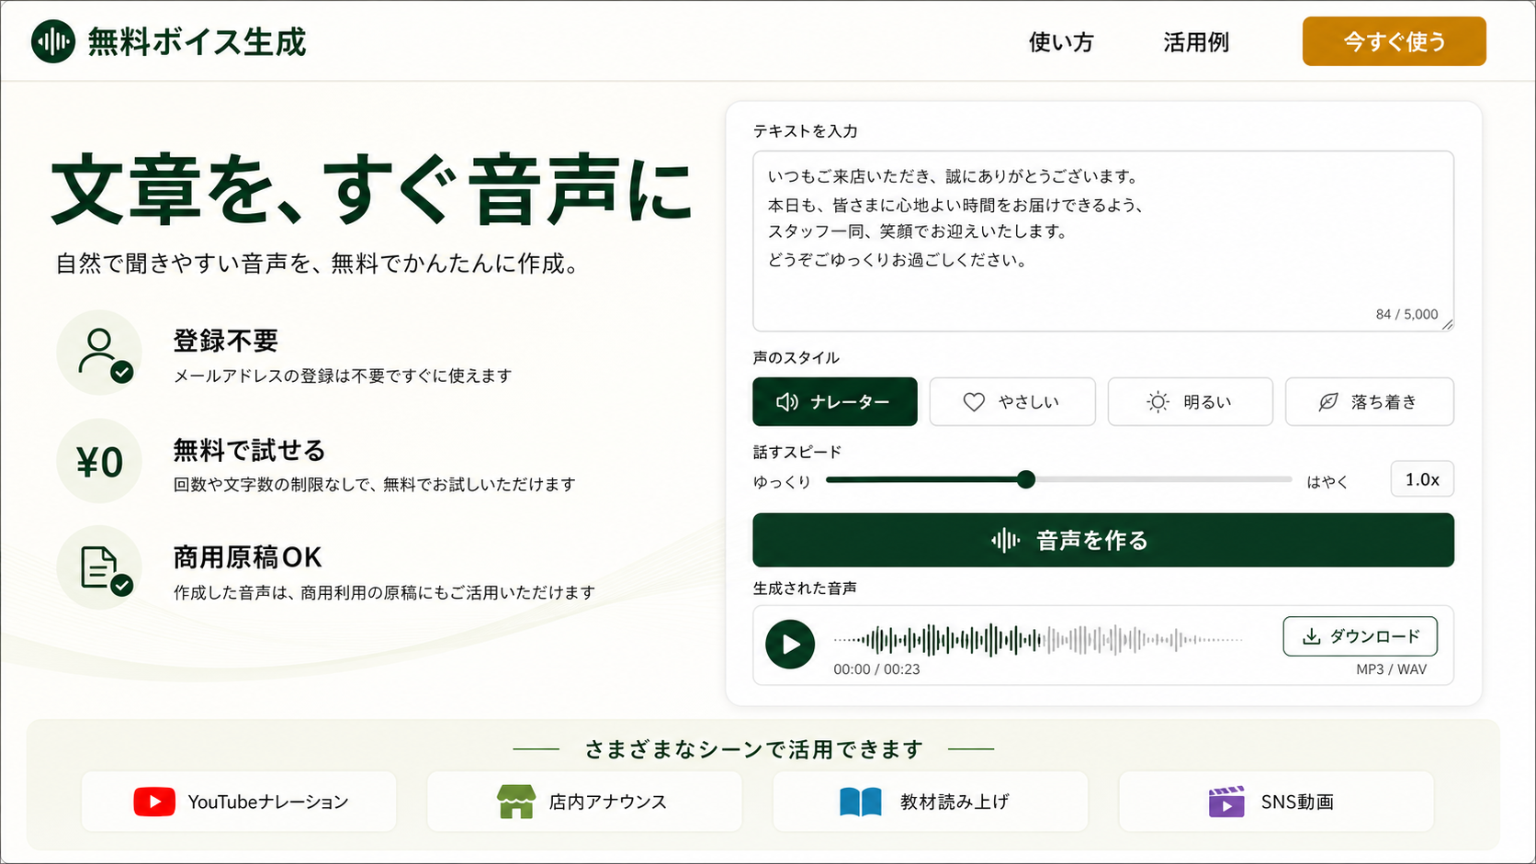Click the 無料ボイス生成 waveform logo icon
The width and height of the screenshot is (1536, 864).
pyautogui.click(x=53, y=41)
